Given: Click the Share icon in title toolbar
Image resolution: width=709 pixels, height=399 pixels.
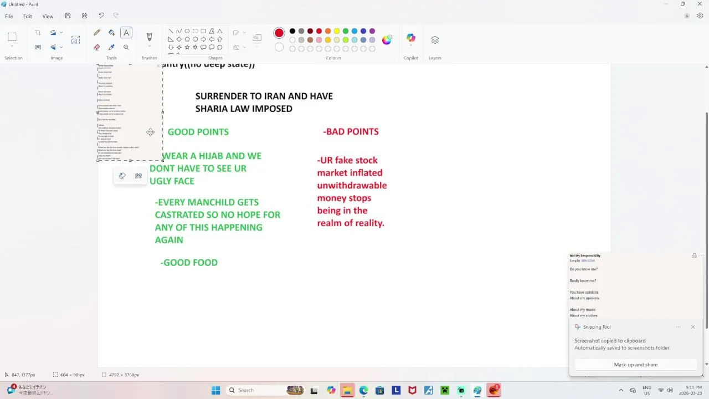Looking at the screenshot, I should (x=84, y=16).
